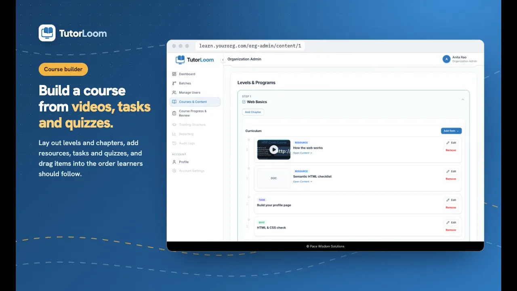Click the Anita Rao user name
The height and width of the screenshot is (291, 517).
click(x=459, y=57)
